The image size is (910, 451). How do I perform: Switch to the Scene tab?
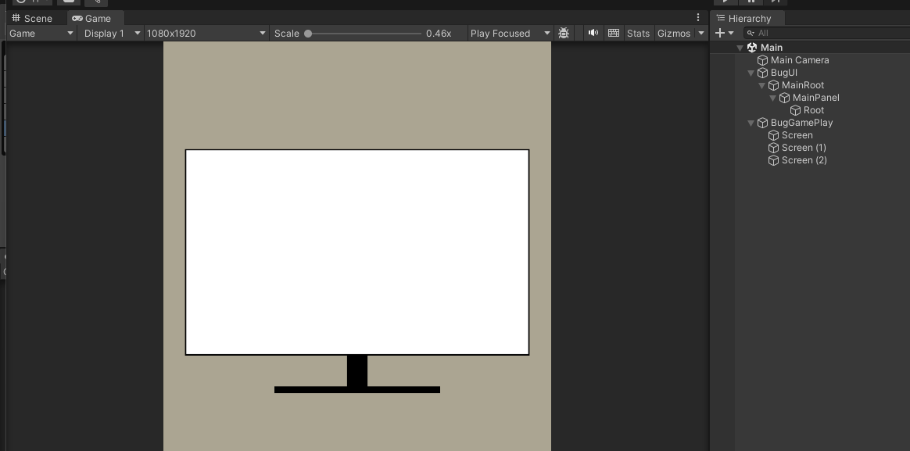point(32,18)
